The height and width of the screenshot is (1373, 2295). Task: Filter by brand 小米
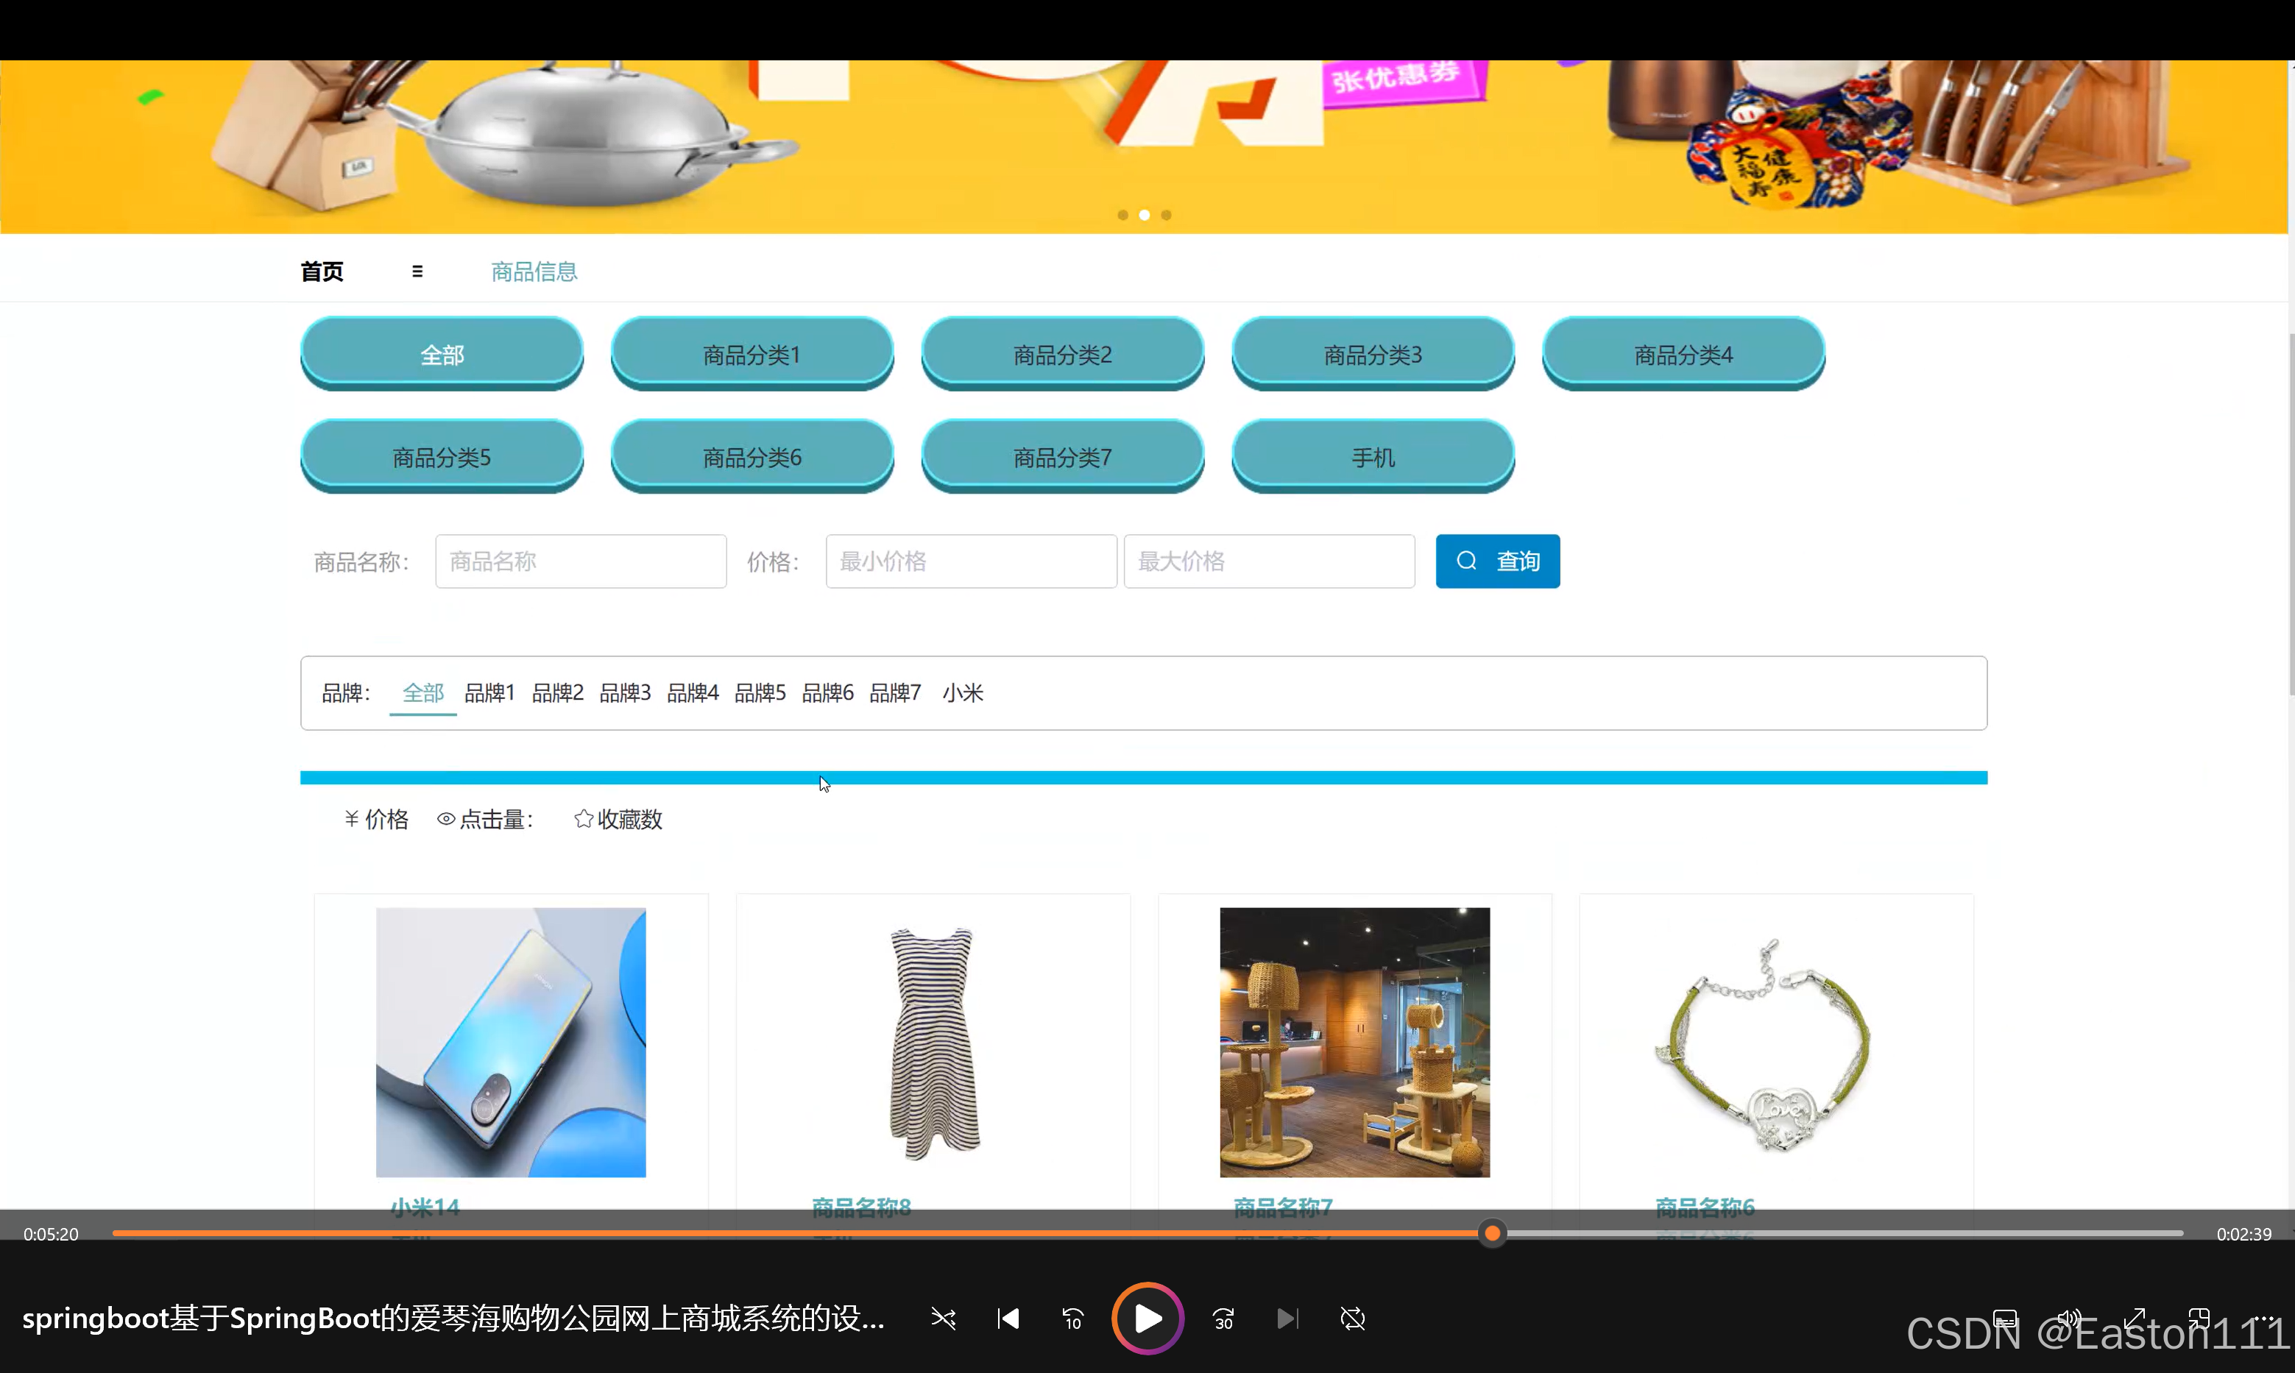click(x=963, y=693)
